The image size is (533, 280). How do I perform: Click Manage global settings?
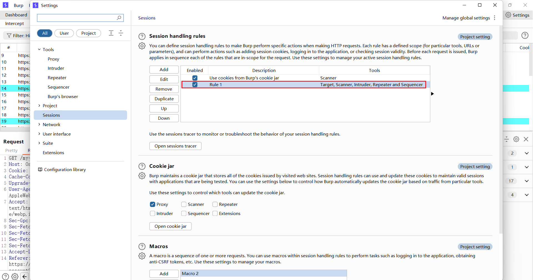(x=466, y=18)
